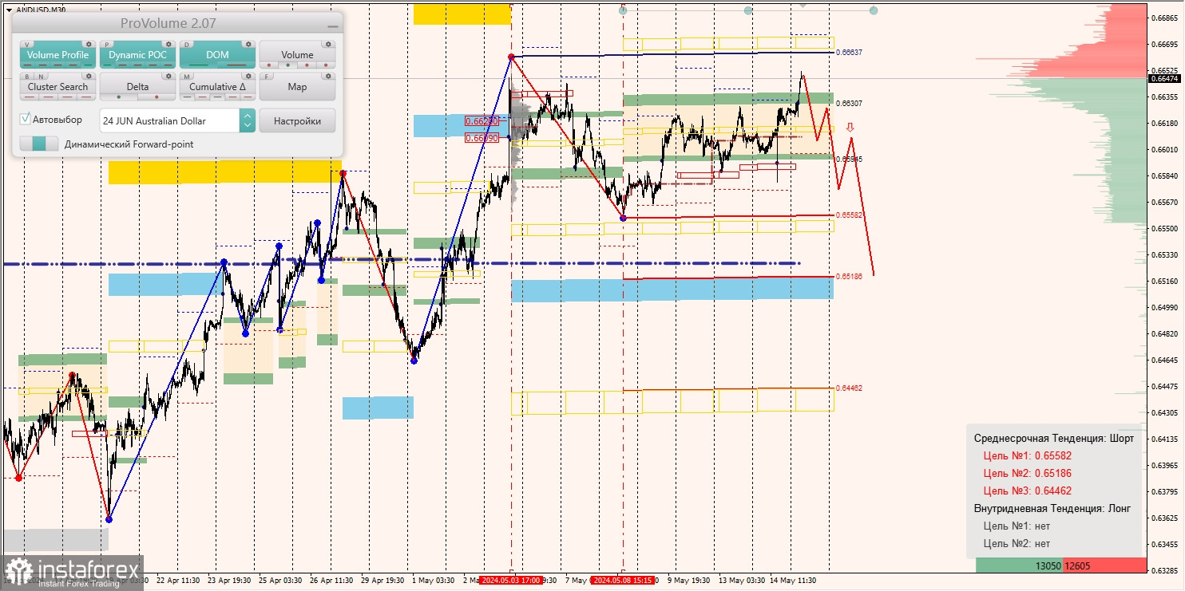The image size is (1185, 591).
Task: Click the D hotkey tag on DOM
Action: point(187,45)
